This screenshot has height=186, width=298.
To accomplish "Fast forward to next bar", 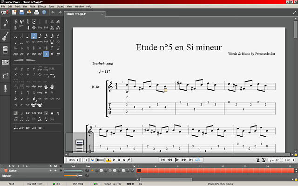I will [x=184, y=160].
